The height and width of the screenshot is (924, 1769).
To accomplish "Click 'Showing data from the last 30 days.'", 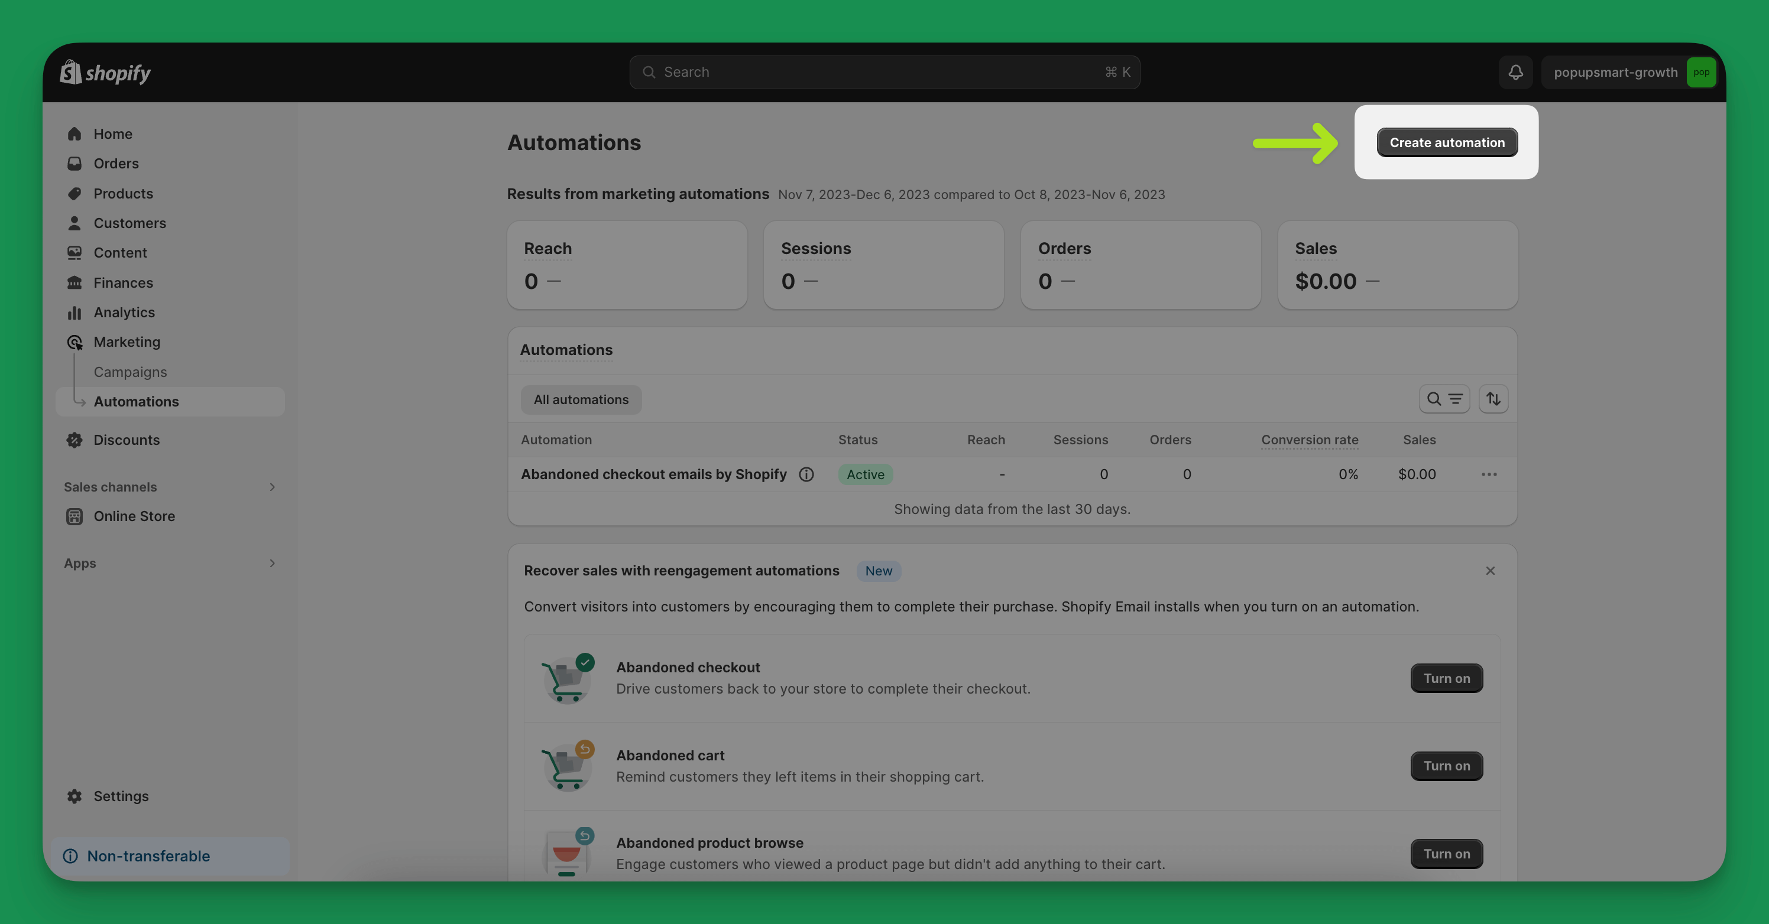I will tap(1012, 509).
